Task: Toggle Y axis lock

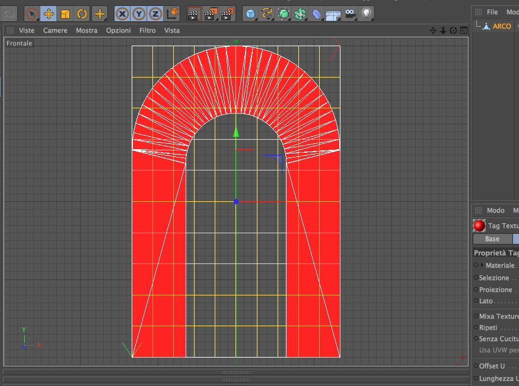Action: point(139,13)
